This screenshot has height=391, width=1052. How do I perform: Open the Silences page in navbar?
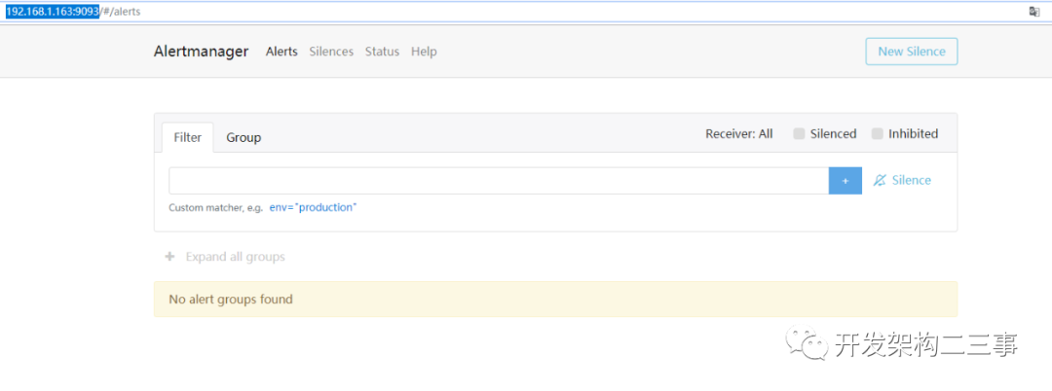[x=331, y=52]
